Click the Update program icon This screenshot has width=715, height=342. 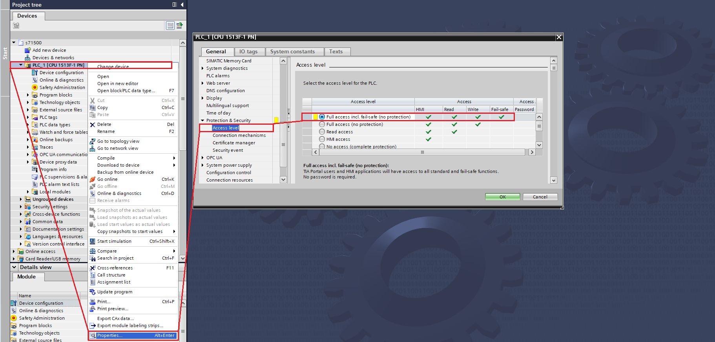[x=93, y=292]
